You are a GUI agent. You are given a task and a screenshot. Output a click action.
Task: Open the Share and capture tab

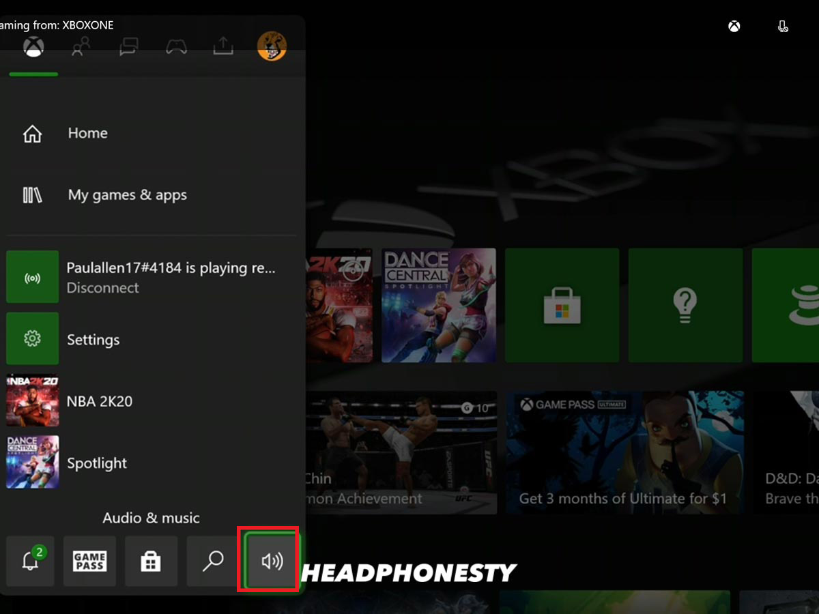(223, 46)
